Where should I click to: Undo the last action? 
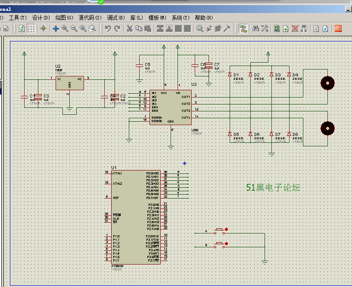click(108, 28)
